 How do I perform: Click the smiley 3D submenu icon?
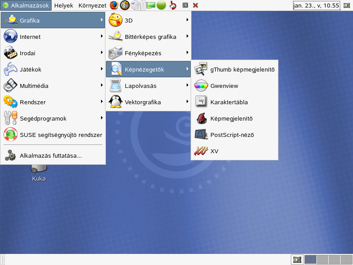click(x=116, y=20)
